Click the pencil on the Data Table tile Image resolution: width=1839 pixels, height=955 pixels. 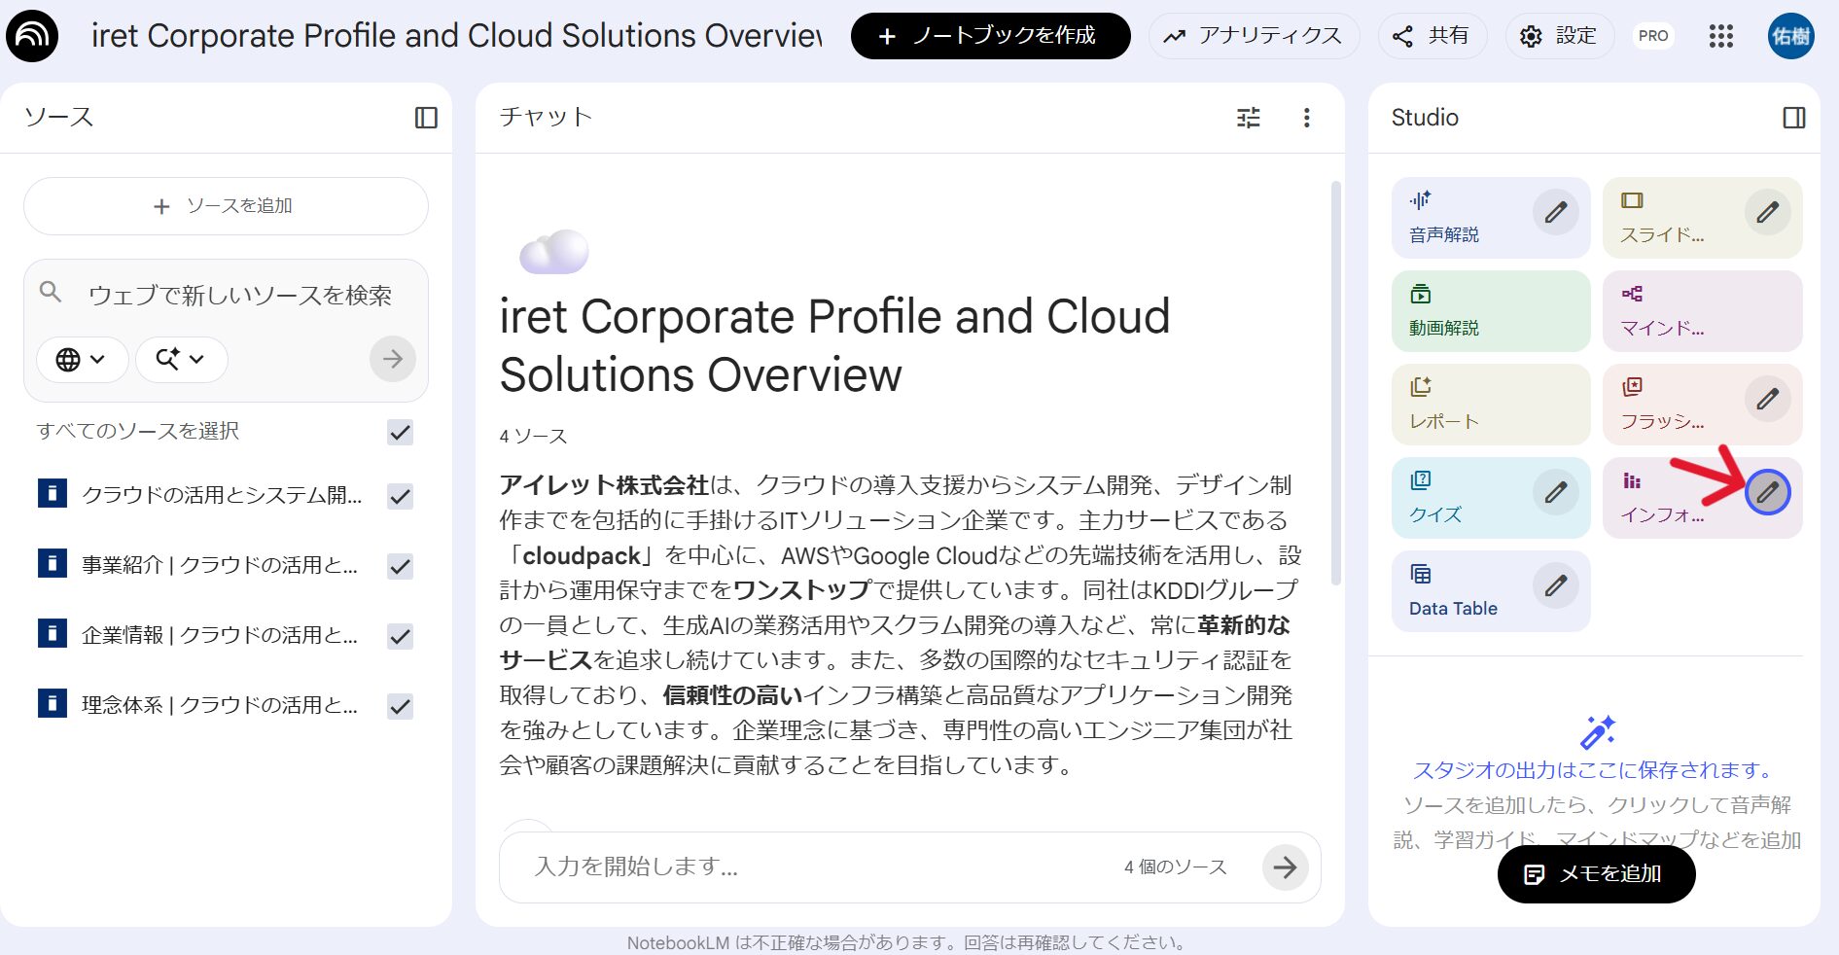pos(1555,586)
